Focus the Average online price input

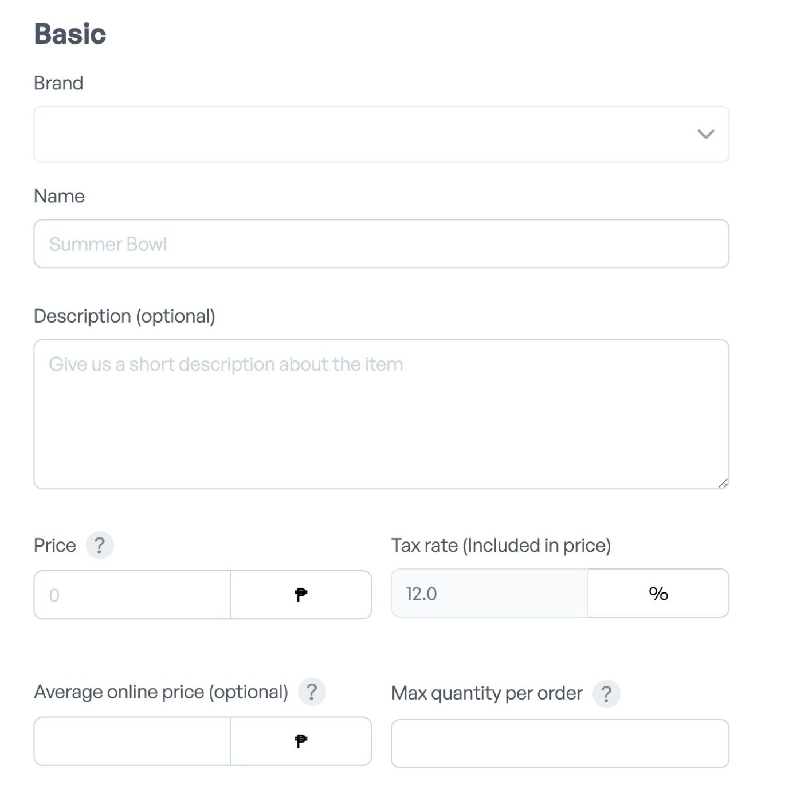[x=132, y=741]
